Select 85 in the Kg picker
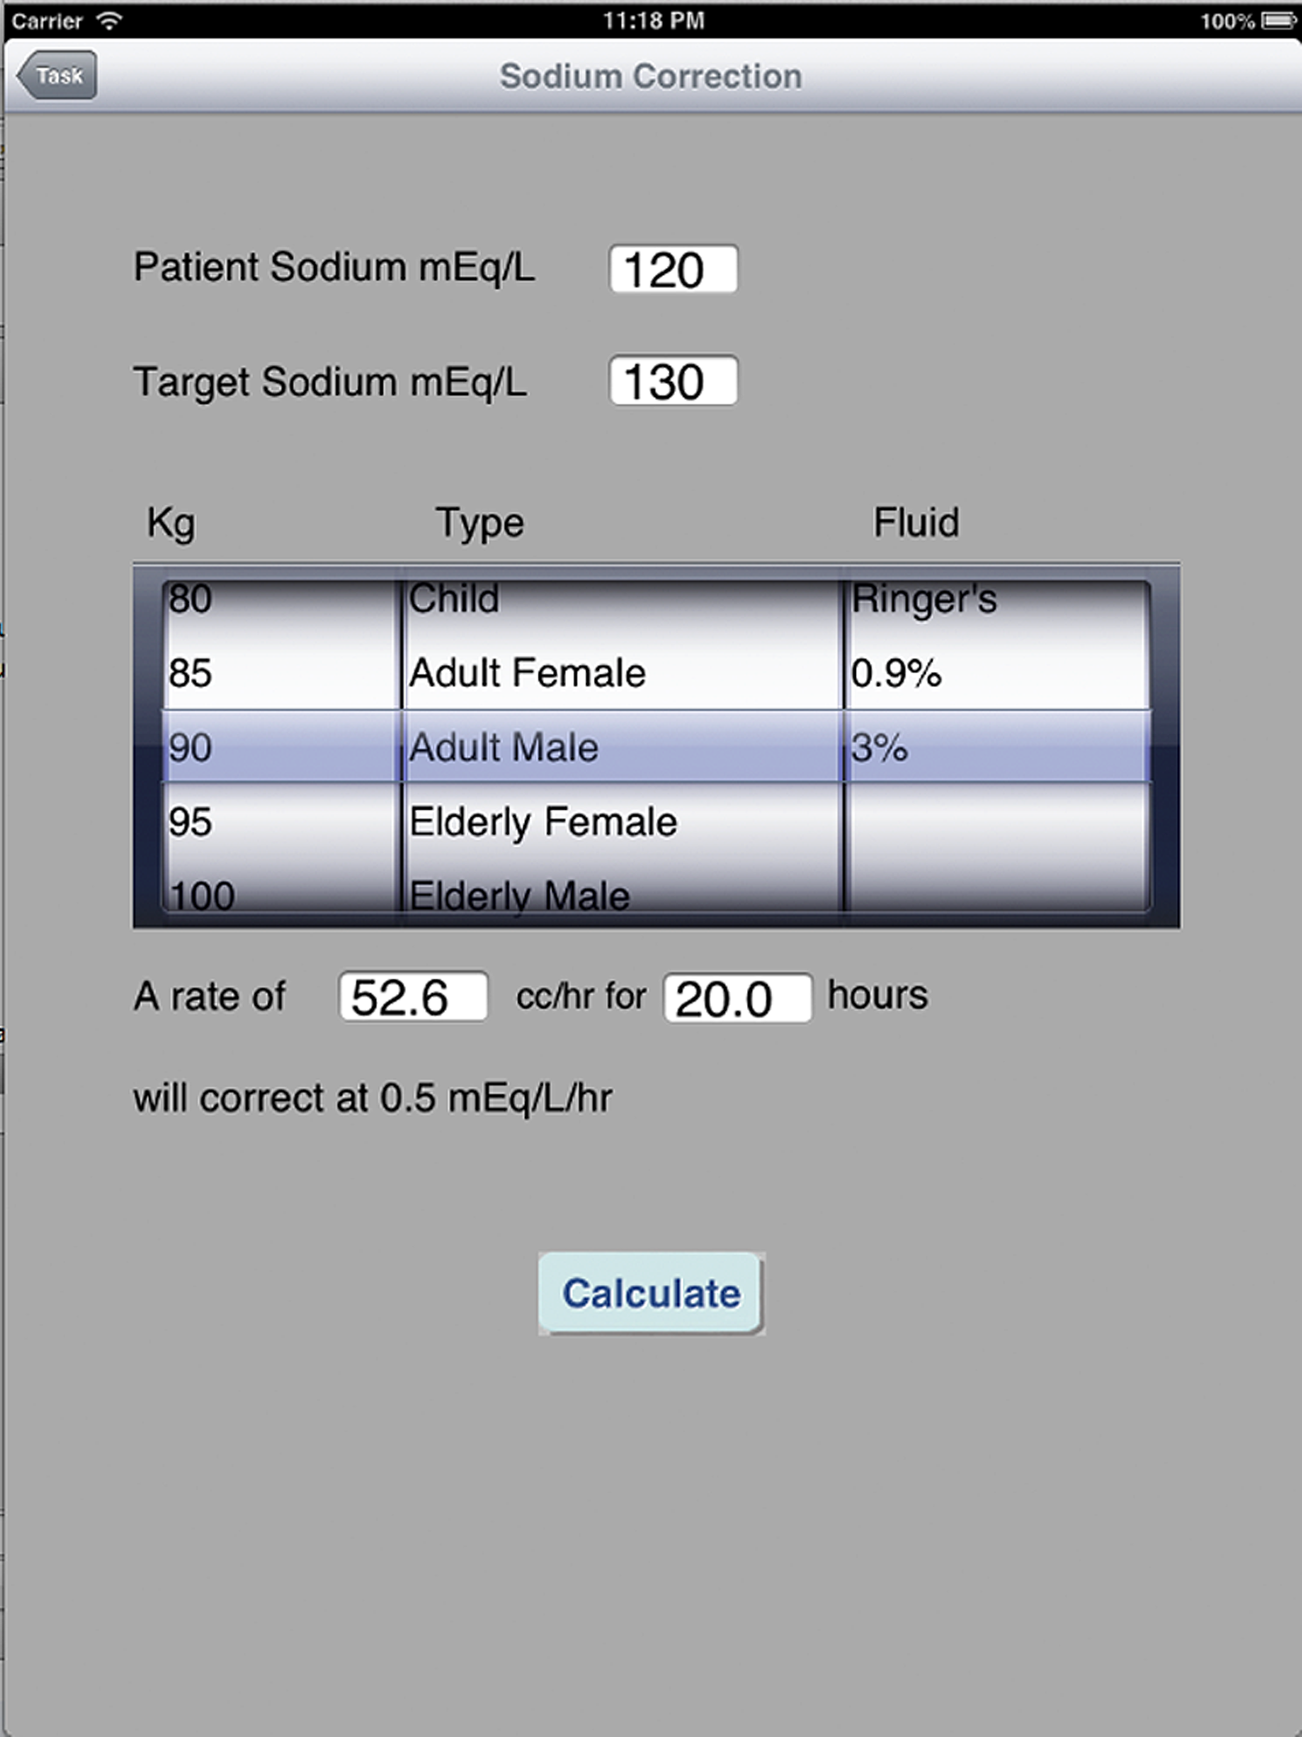Screen dimensions: 1302x1737 pyautogui.click(x=275, y=672)
